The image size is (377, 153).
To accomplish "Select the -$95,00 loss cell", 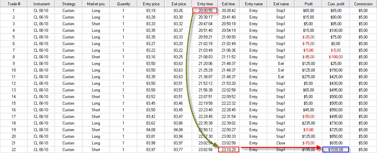I will pyautogui.click(x=309, y=57).
